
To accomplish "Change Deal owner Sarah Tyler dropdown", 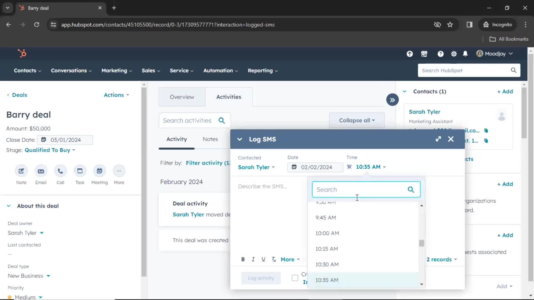I will tap(26, 233).
